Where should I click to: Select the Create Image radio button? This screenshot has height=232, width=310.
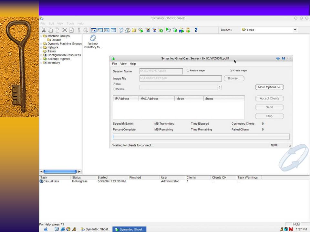coord(231,70)
